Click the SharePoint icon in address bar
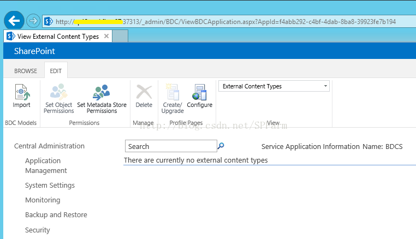416x239 pixels. pyautogui.click(x=49, y=21)
